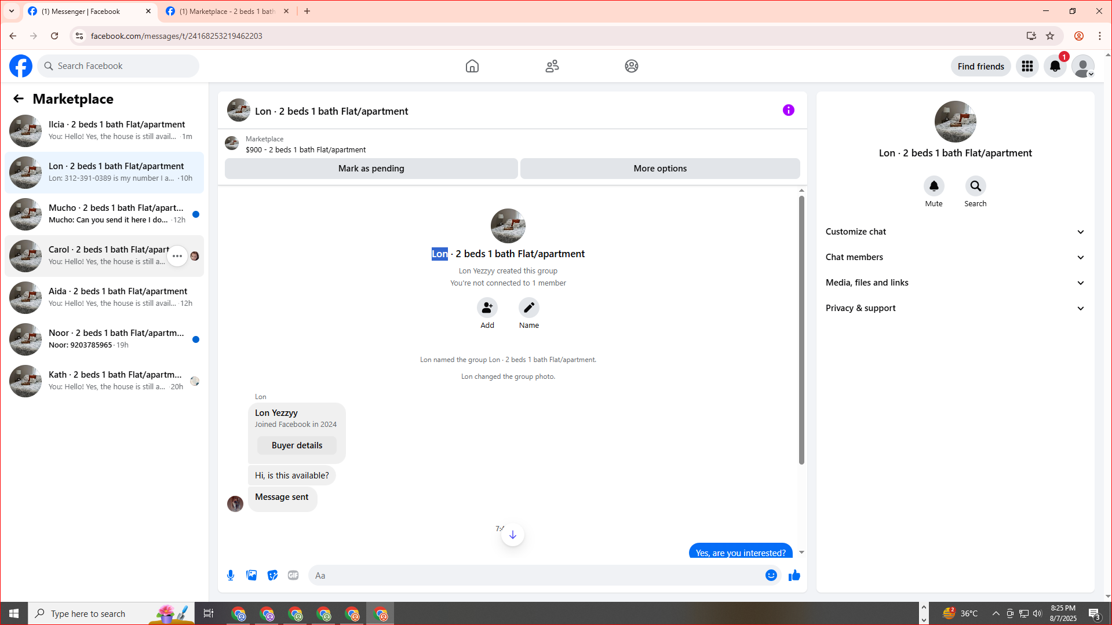Send a thumbs-up like

click(794, 575)
